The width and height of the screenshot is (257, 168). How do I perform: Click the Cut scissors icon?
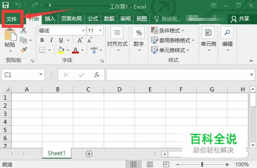[24, 31]
